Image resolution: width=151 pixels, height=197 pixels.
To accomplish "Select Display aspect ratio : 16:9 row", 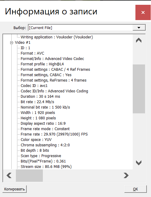I will (x=43, y=124).
